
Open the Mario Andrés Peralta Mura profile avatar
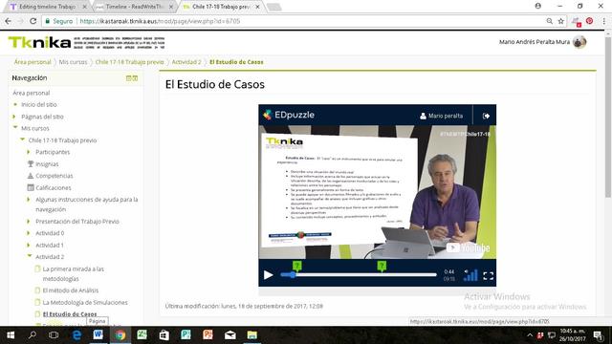coord(579,42)
